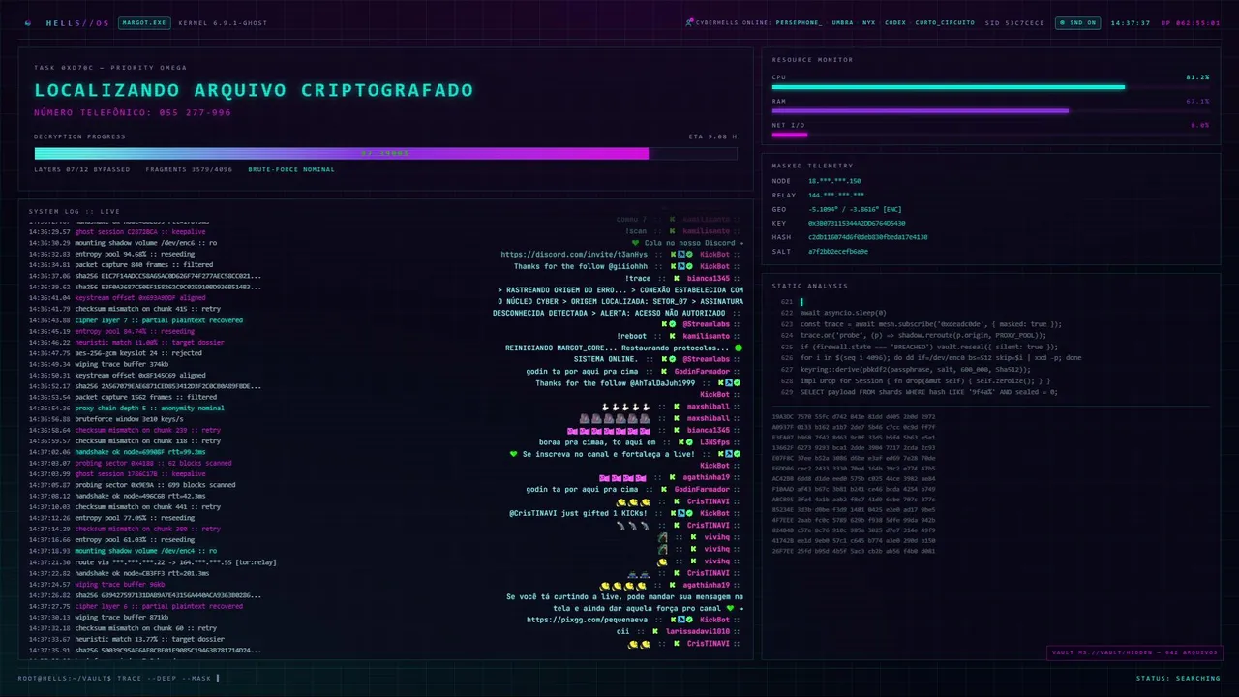This screenshot has width=1239, height=697.
Task: Click the RAM usage bar
Action: click(990, 110)
